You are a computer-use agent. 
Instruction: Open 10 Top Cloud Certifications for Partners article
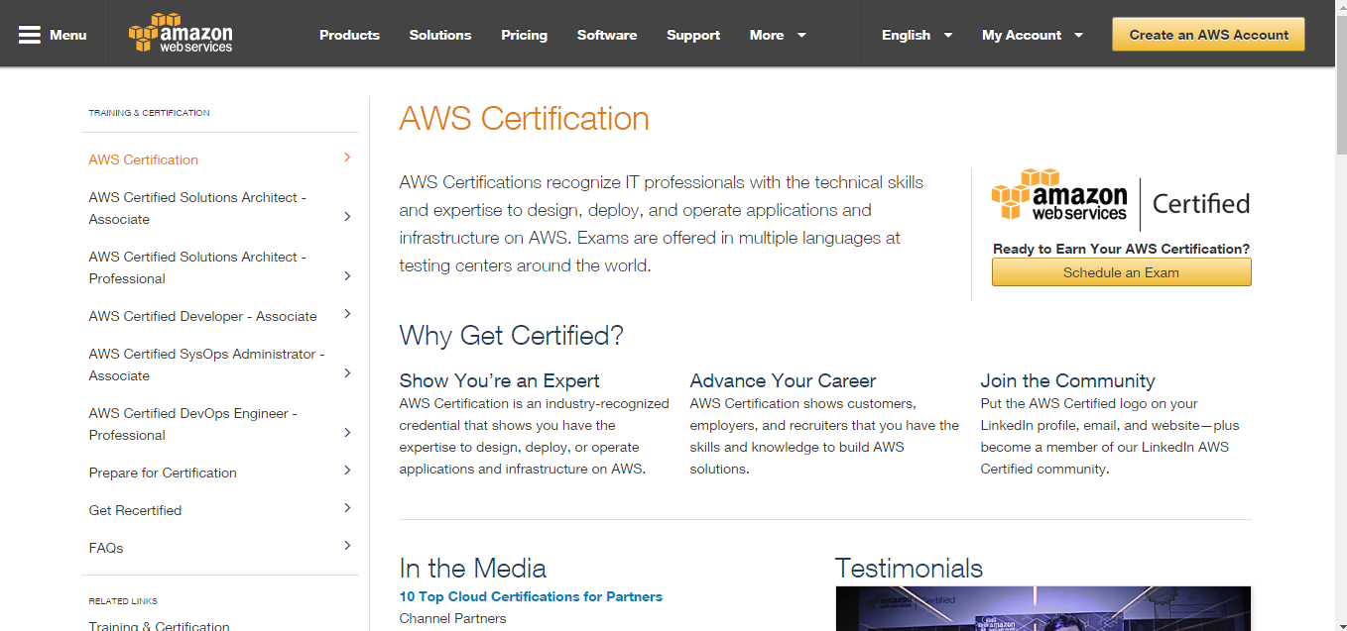tap(531, 596)
